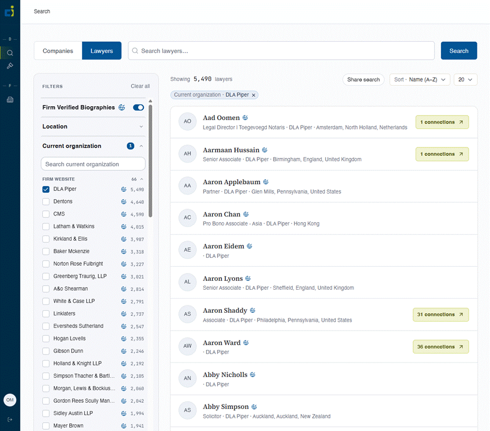Click the AW avatar for Aaron Ward

tap(188, 346)
